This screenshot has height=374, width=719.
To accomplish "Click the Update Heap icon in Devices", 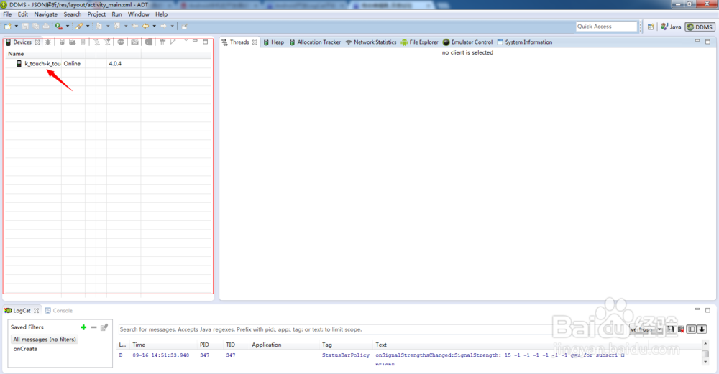I will tap(62, 42).
